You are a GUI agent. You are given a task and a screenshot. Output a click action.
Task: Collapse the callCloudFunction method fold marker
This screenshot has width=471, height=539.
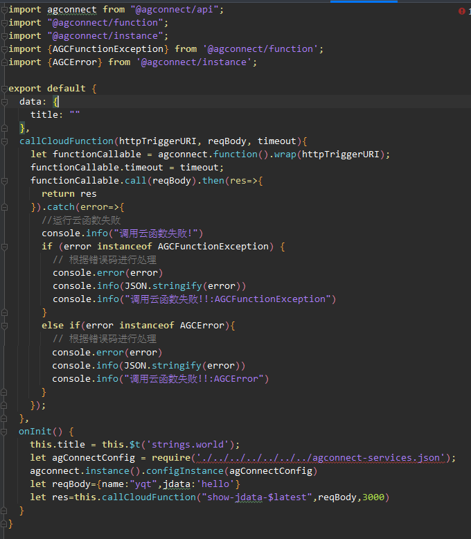coord(4,141)
